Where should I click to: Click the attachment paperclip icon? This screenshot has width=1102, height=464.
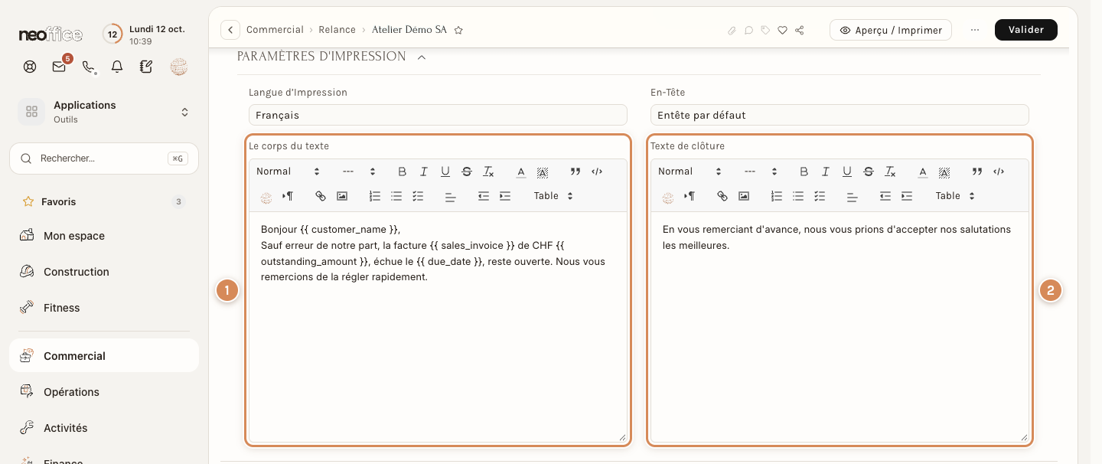tap(732, 31)
